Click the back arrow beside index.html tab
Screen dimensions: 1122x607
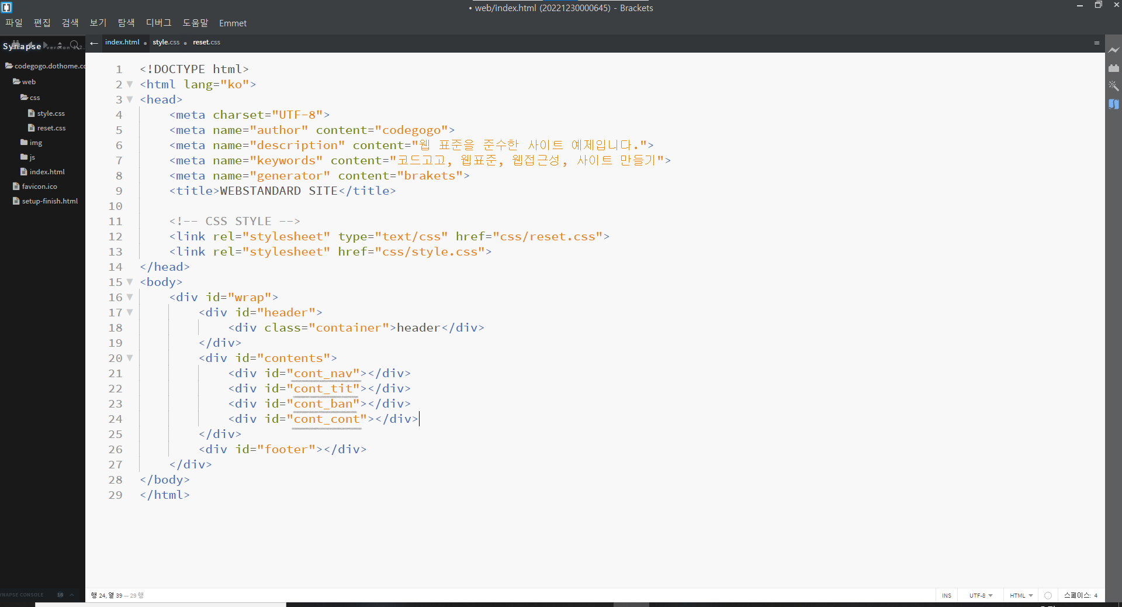94,43
